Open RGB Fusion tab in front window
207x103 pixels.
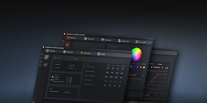[x=50, y=51]
